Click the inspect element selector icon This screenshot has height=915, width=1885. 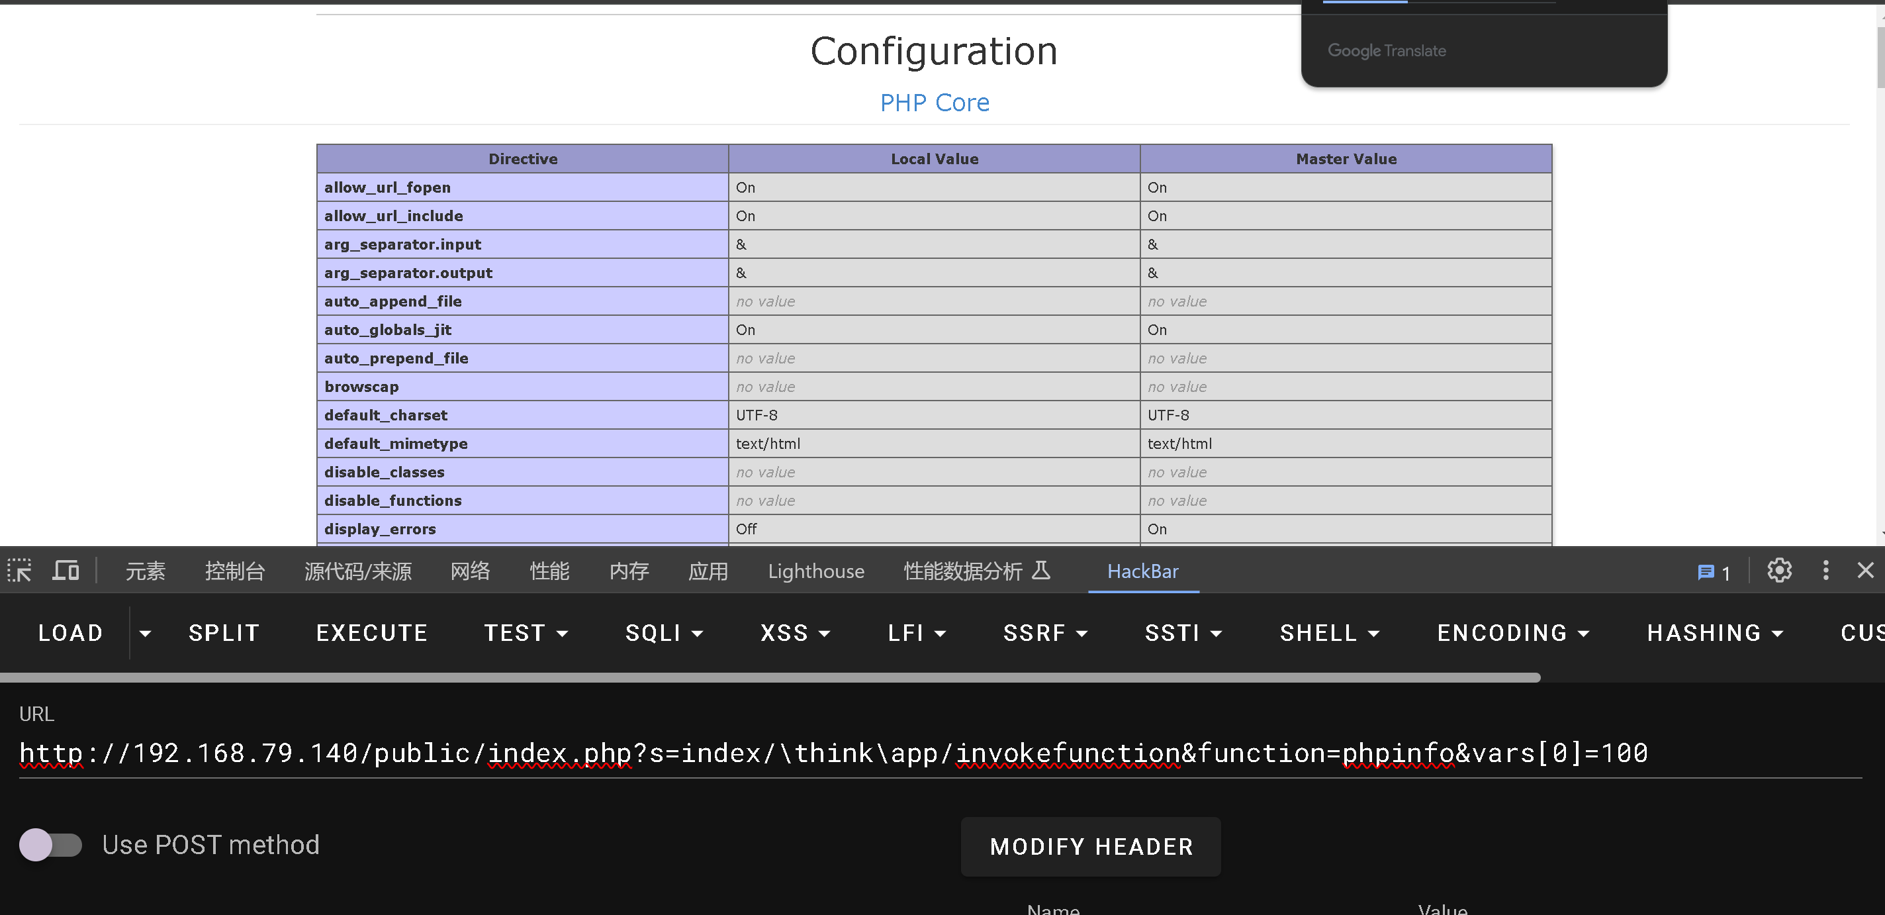[20, 570]
